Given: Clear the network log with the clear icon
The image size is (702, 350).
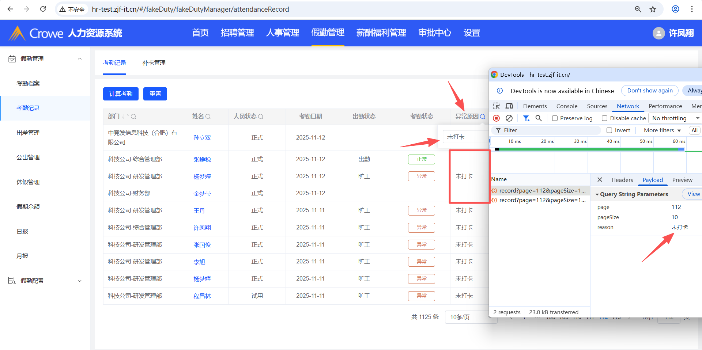Looking at the screenshot, I should coord(509,118).
